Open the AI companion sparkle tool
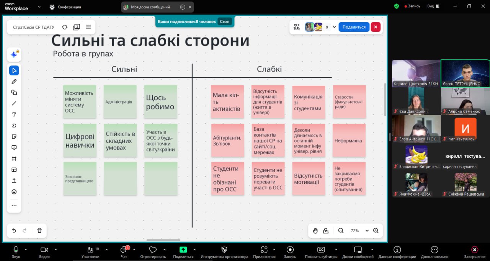This screenshot has width=490, height=261. click(14, 55)
